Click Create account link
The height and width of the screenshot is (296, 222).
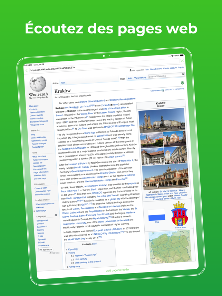pyautogui.click(x=170, y=68)
